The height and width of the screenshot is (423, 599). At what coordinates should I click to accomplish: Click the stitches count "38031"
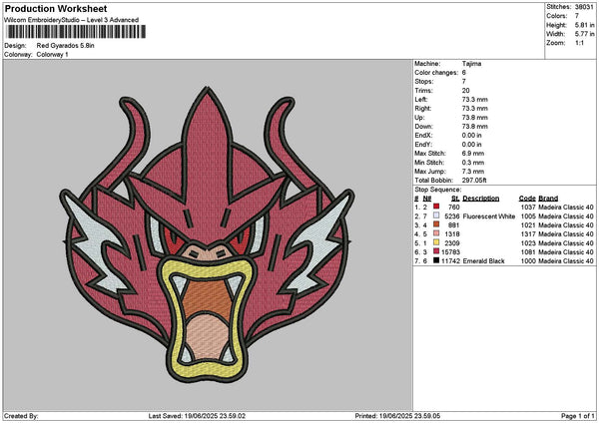pos(584,7)
